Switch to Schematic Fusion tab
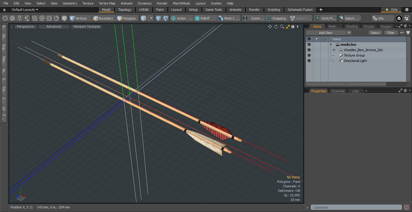The image size is (412, 212). 300,10
